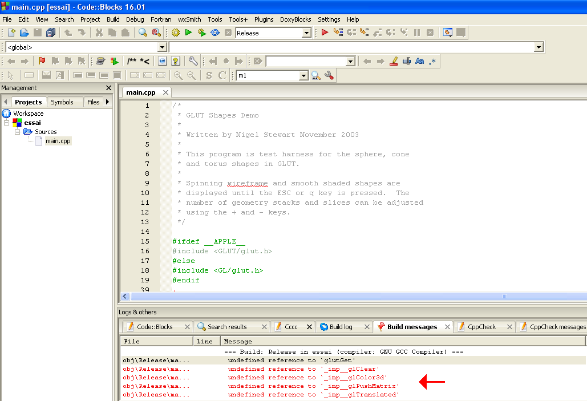Toggle bookmark with the red flag icon
The image size is (587, 401).
pos(42,61)
